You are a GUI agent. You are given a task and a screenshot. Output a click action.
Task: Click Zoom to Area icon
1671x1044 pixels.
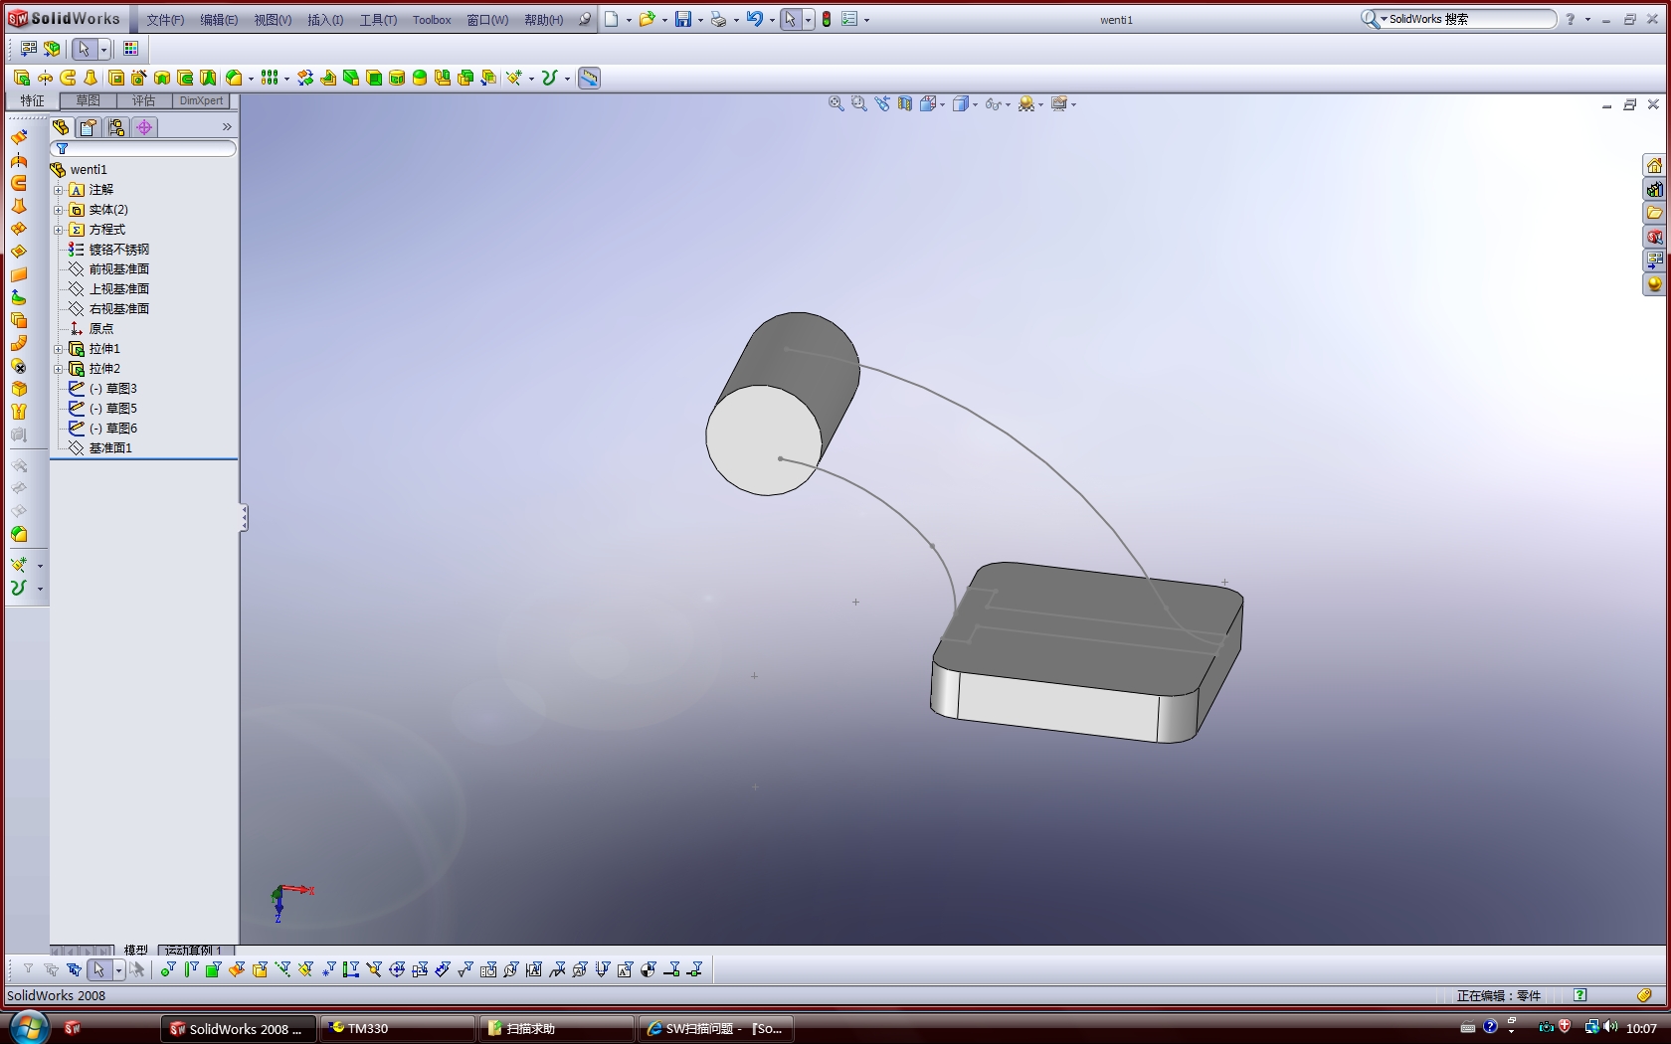pos(859,103)
